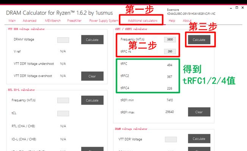Calculate the tRFC / tREFI values
Viewport: 247px width, 151px height.
[x=199, y=40]
